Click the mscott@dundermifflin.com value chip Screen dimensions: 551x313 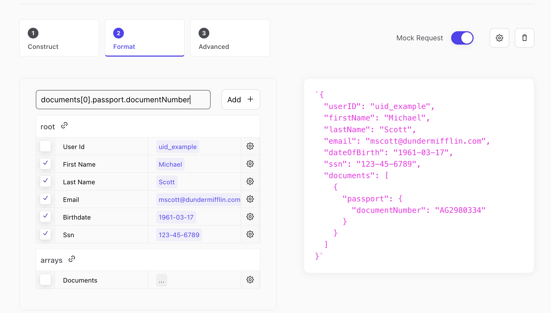tap(199, 199)
